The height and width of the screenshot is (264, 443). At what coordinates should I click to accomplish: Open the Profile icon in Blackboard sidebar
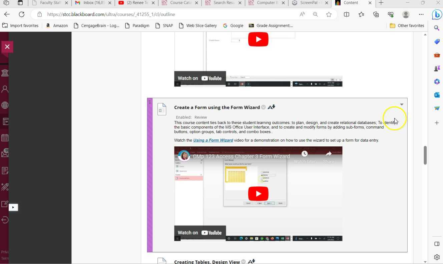[5, 89]
